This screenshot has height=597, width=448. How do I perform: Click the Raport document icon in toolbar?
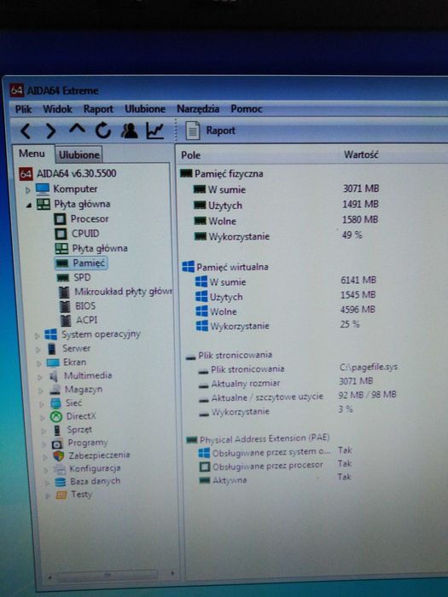pyautogui.click(x=193, y=130)
